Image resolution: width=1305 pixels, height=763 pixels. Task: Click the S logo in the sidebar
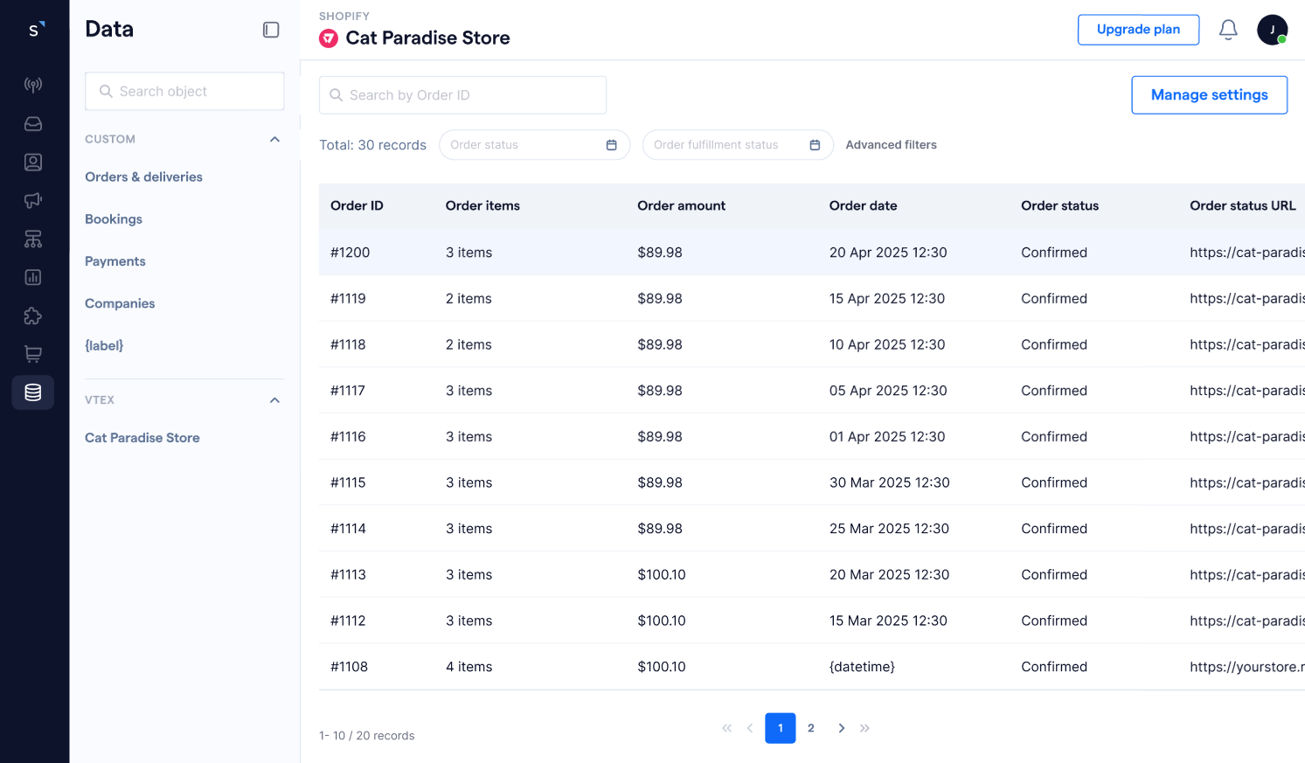(34, 30)
